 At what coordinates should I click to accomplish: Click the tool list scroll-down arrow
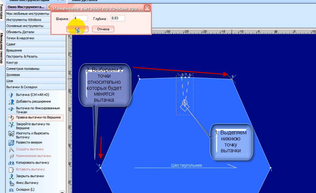point(62,192)
